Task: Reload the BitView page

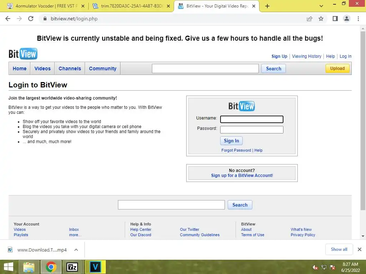Action: 31,19
